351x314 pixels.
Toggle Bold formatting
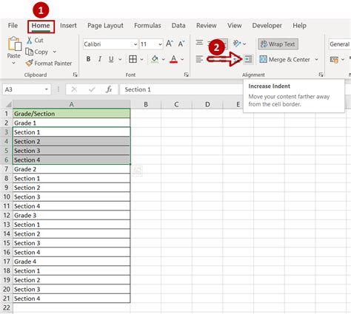pos(88,59)
